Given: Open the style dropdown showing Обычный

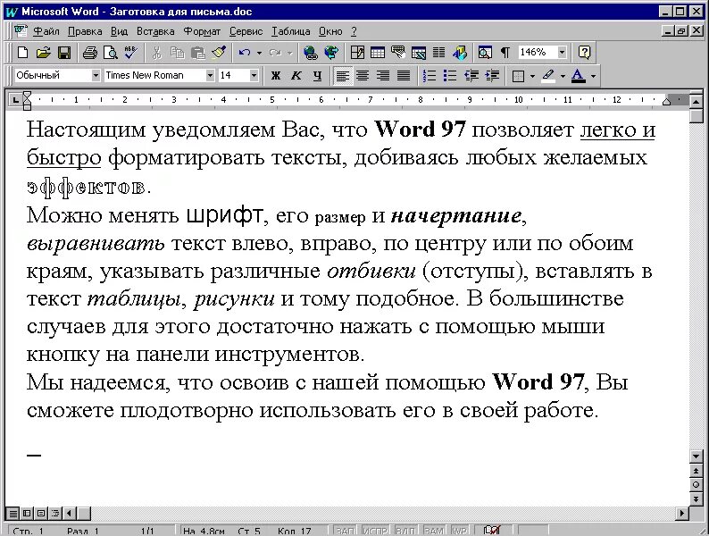Looking at the screenshot, I should tap(96, 76).
